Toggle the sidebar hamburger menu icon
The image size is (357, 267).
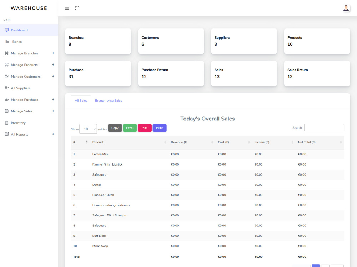pyautogui.click(x=67, y=8)
